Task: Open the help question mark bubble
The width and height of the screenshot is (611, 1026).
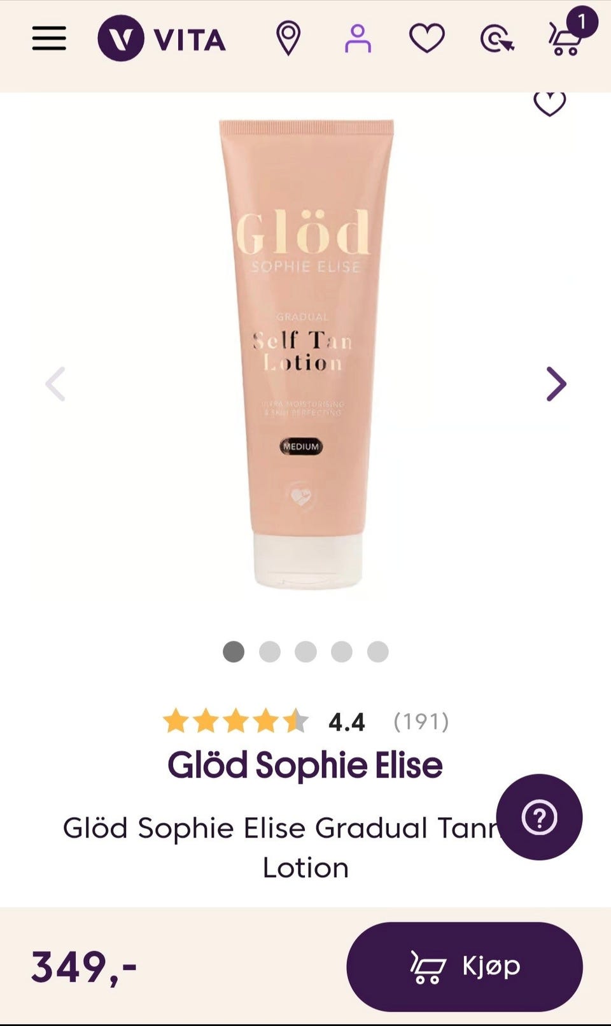Action: click(539, 817)
